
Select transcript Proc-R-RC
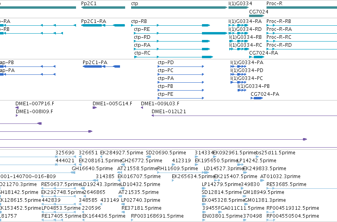[302, 41]
